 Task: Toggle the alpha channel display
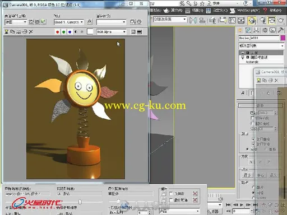(76, 32)
